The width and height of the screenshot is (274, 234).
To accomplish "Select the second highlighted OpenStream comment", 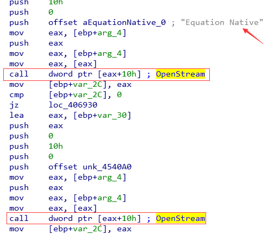I will (180, 218).
